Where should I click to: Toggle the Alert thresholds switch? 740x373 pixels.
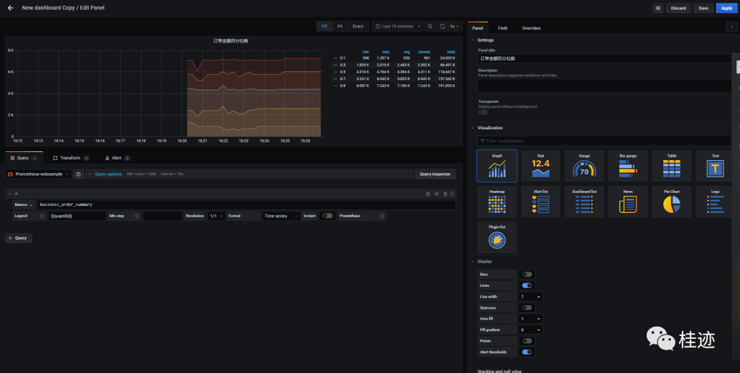coord(527,352)
